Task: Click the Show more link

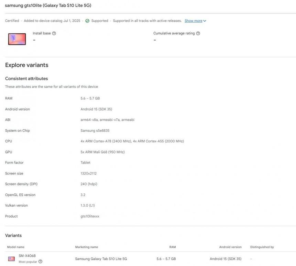Action: tap(194, 21)
